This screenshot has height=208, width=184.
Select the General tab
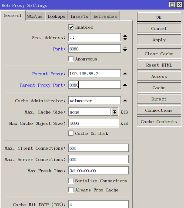pos(13,16)
